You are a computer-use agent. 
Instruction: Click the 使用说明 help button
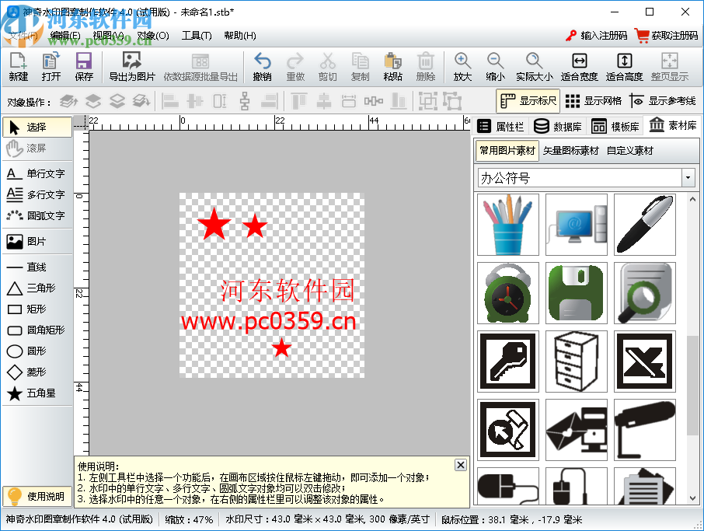click(37, 495)
